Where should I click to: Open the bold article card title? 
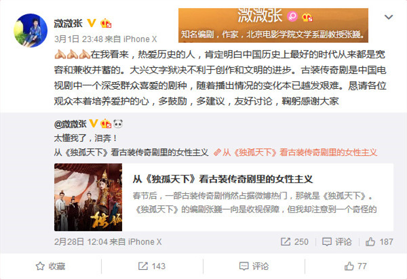pyautogui.click(x=223, y=179)
